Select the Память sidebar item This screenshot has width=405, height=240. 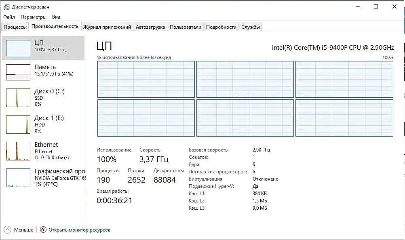point(43,72)
